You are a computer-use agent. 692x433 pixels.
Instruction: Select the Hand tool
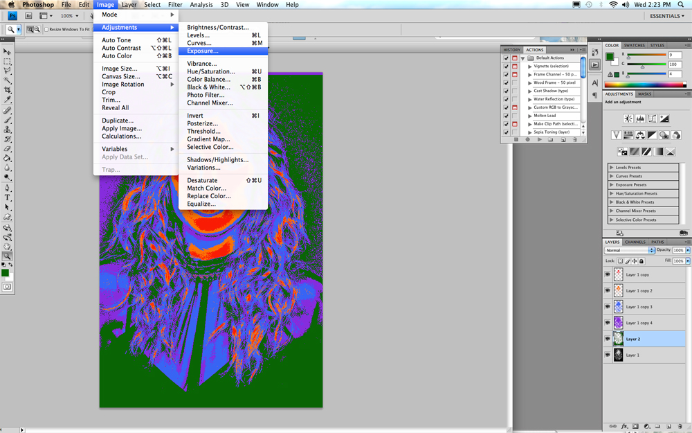pos(7,247)
